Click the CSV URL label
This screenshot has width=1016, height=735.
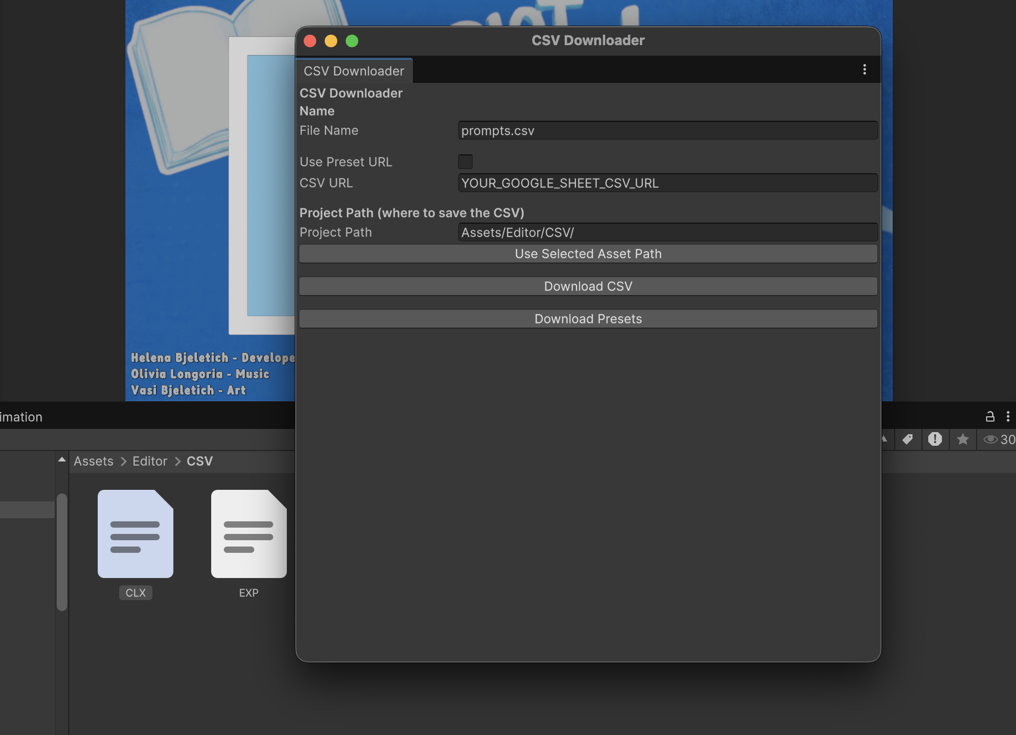[326, 183]
